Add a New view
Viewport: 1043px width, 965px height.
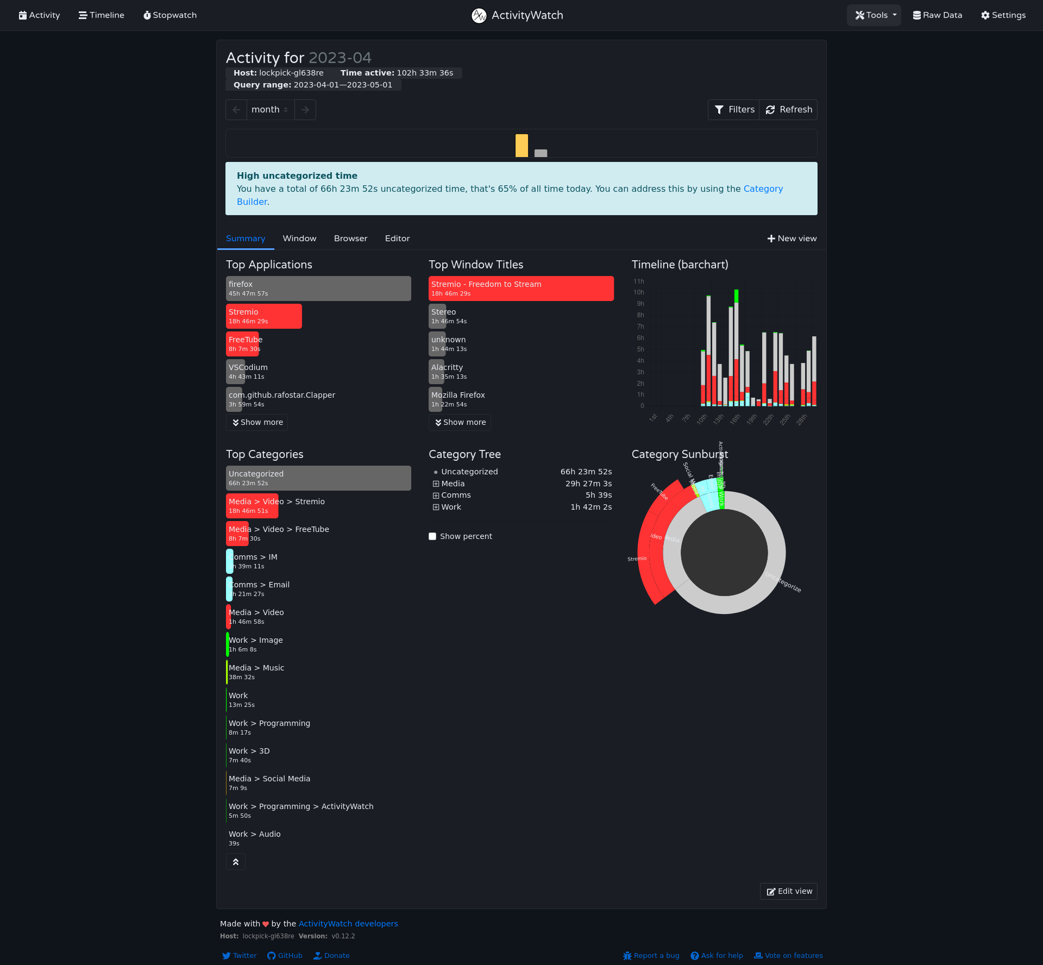(x=791, y=239)
